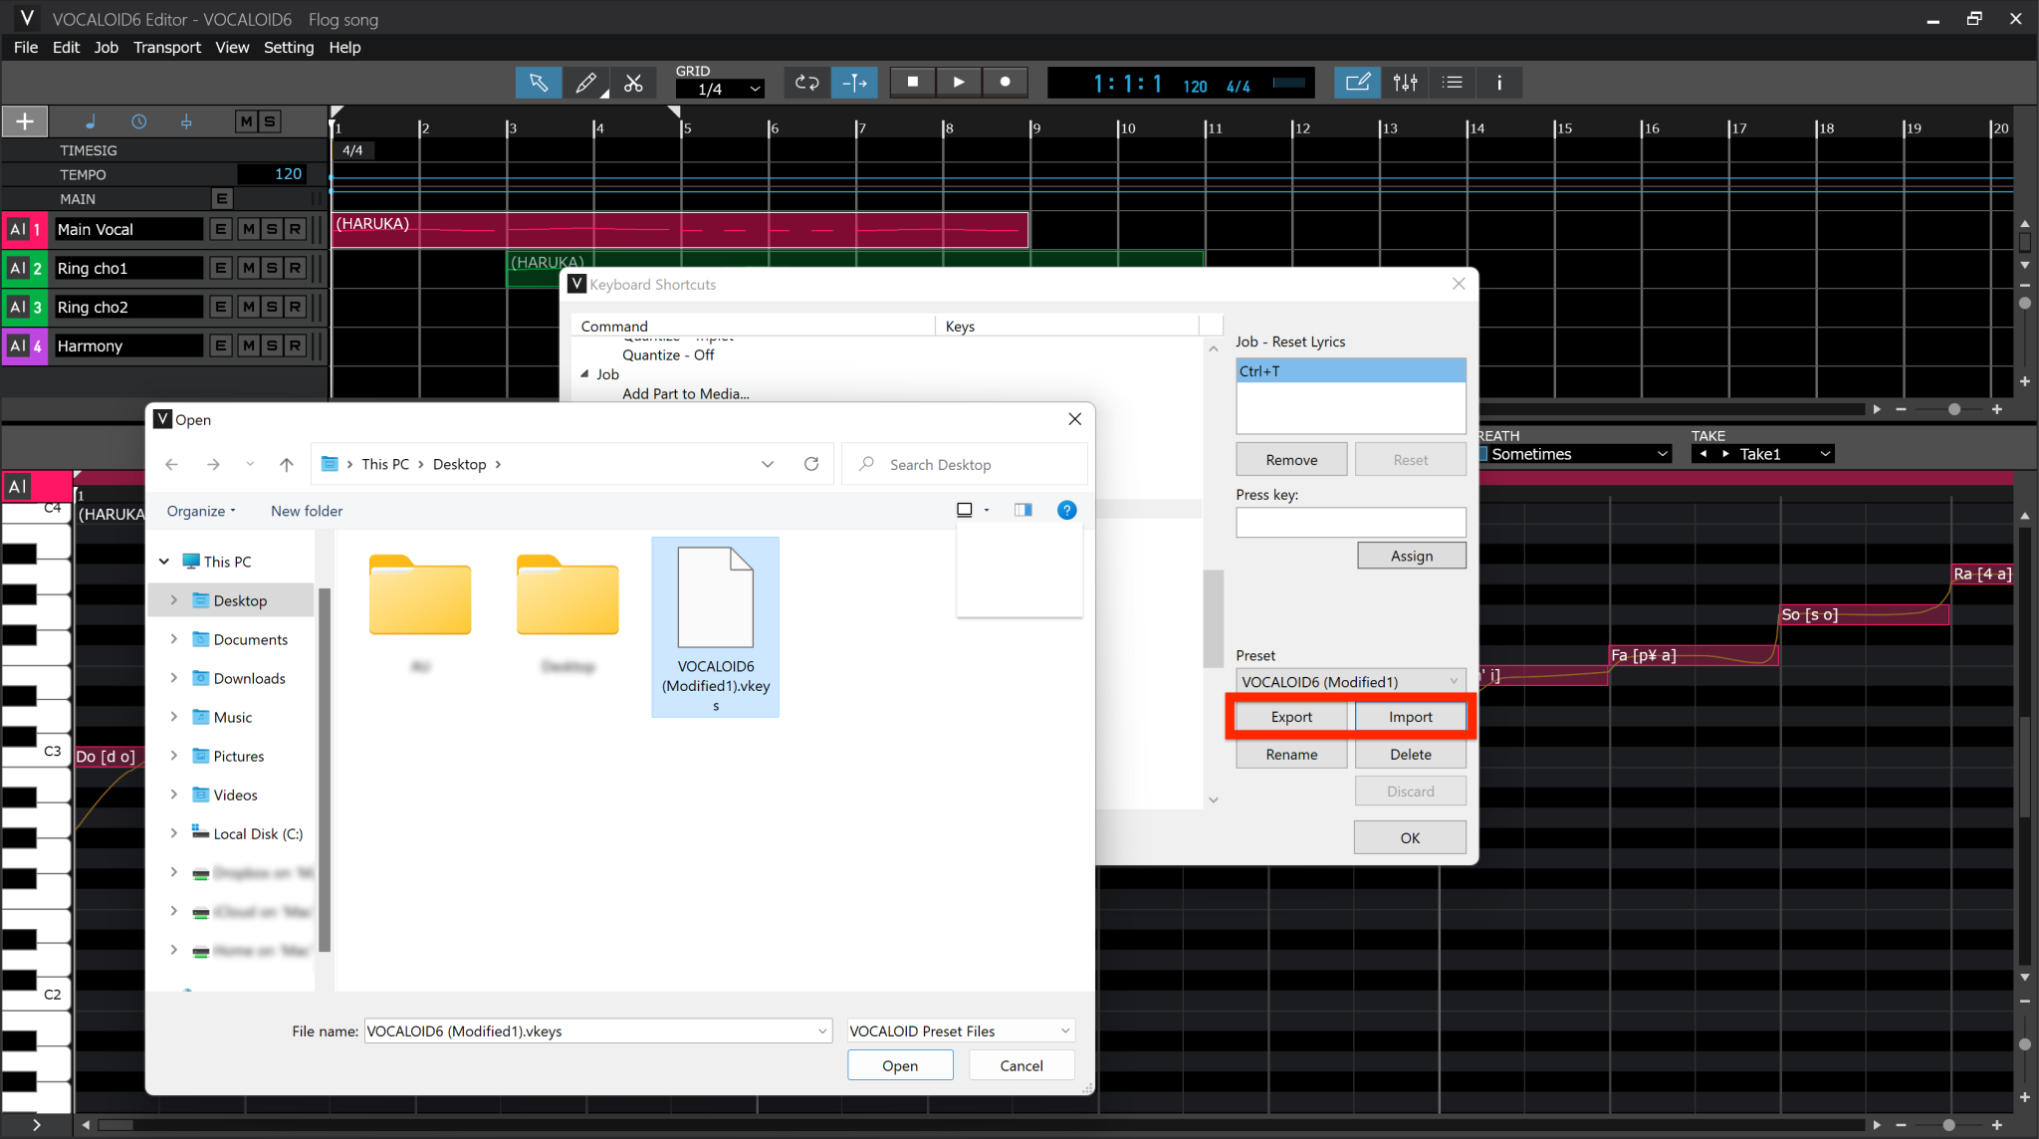
Task: Open the GRID value dropdown
Action: (x=719, y=89)
